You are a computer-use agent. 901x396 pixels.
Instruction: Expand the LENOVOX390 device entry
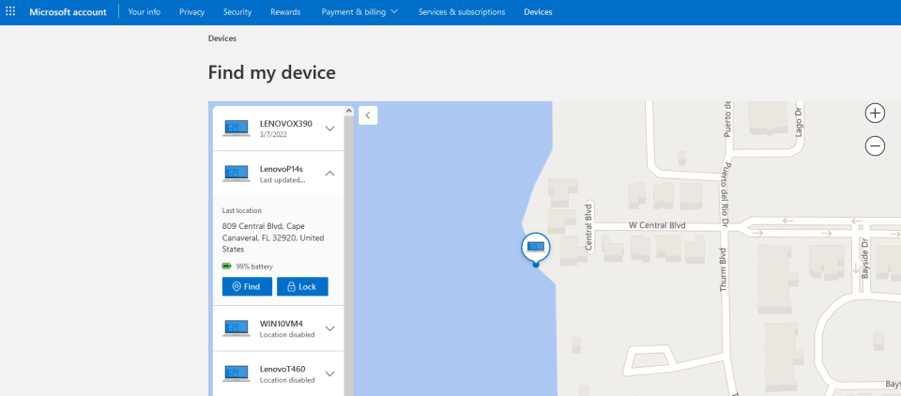[x=329, y=129]
